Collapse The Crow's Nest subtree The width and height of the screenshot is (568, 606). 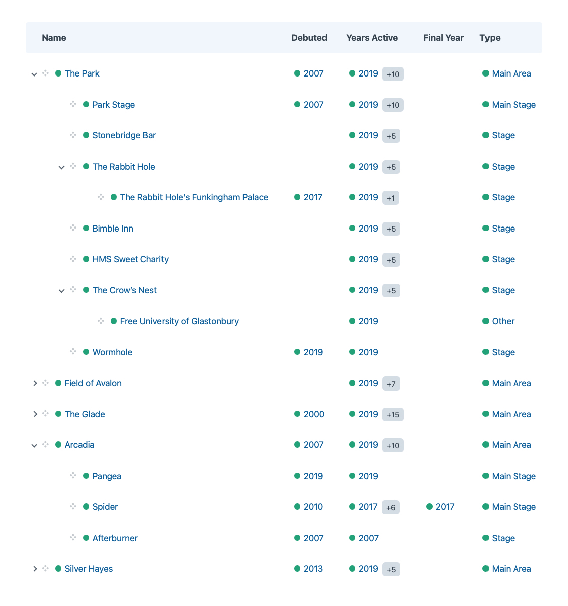[x=62, y=291]
